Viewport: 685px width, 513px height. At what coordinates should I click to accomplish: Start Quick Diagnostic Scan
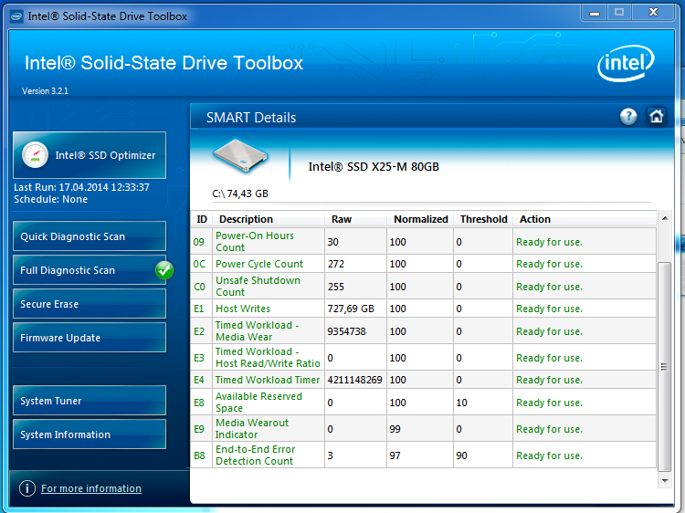(x=90, y=236)
